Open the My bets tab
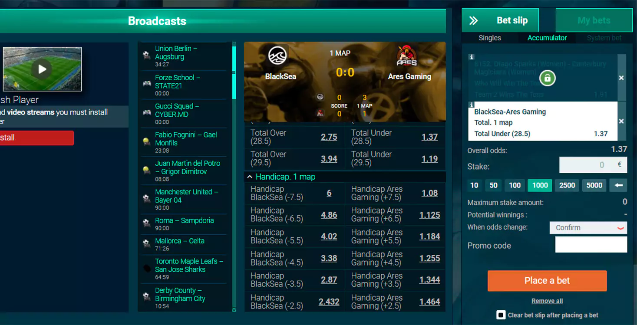The width and height of the screenshot is (637, 325). [x=594, y=20]
